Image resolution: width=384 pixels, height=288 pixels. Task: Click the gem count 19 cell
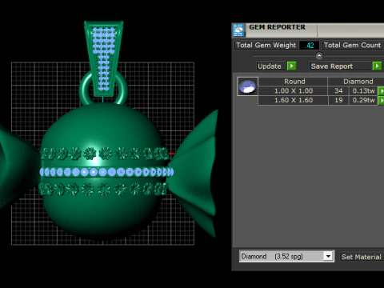[x=338, y=100]
